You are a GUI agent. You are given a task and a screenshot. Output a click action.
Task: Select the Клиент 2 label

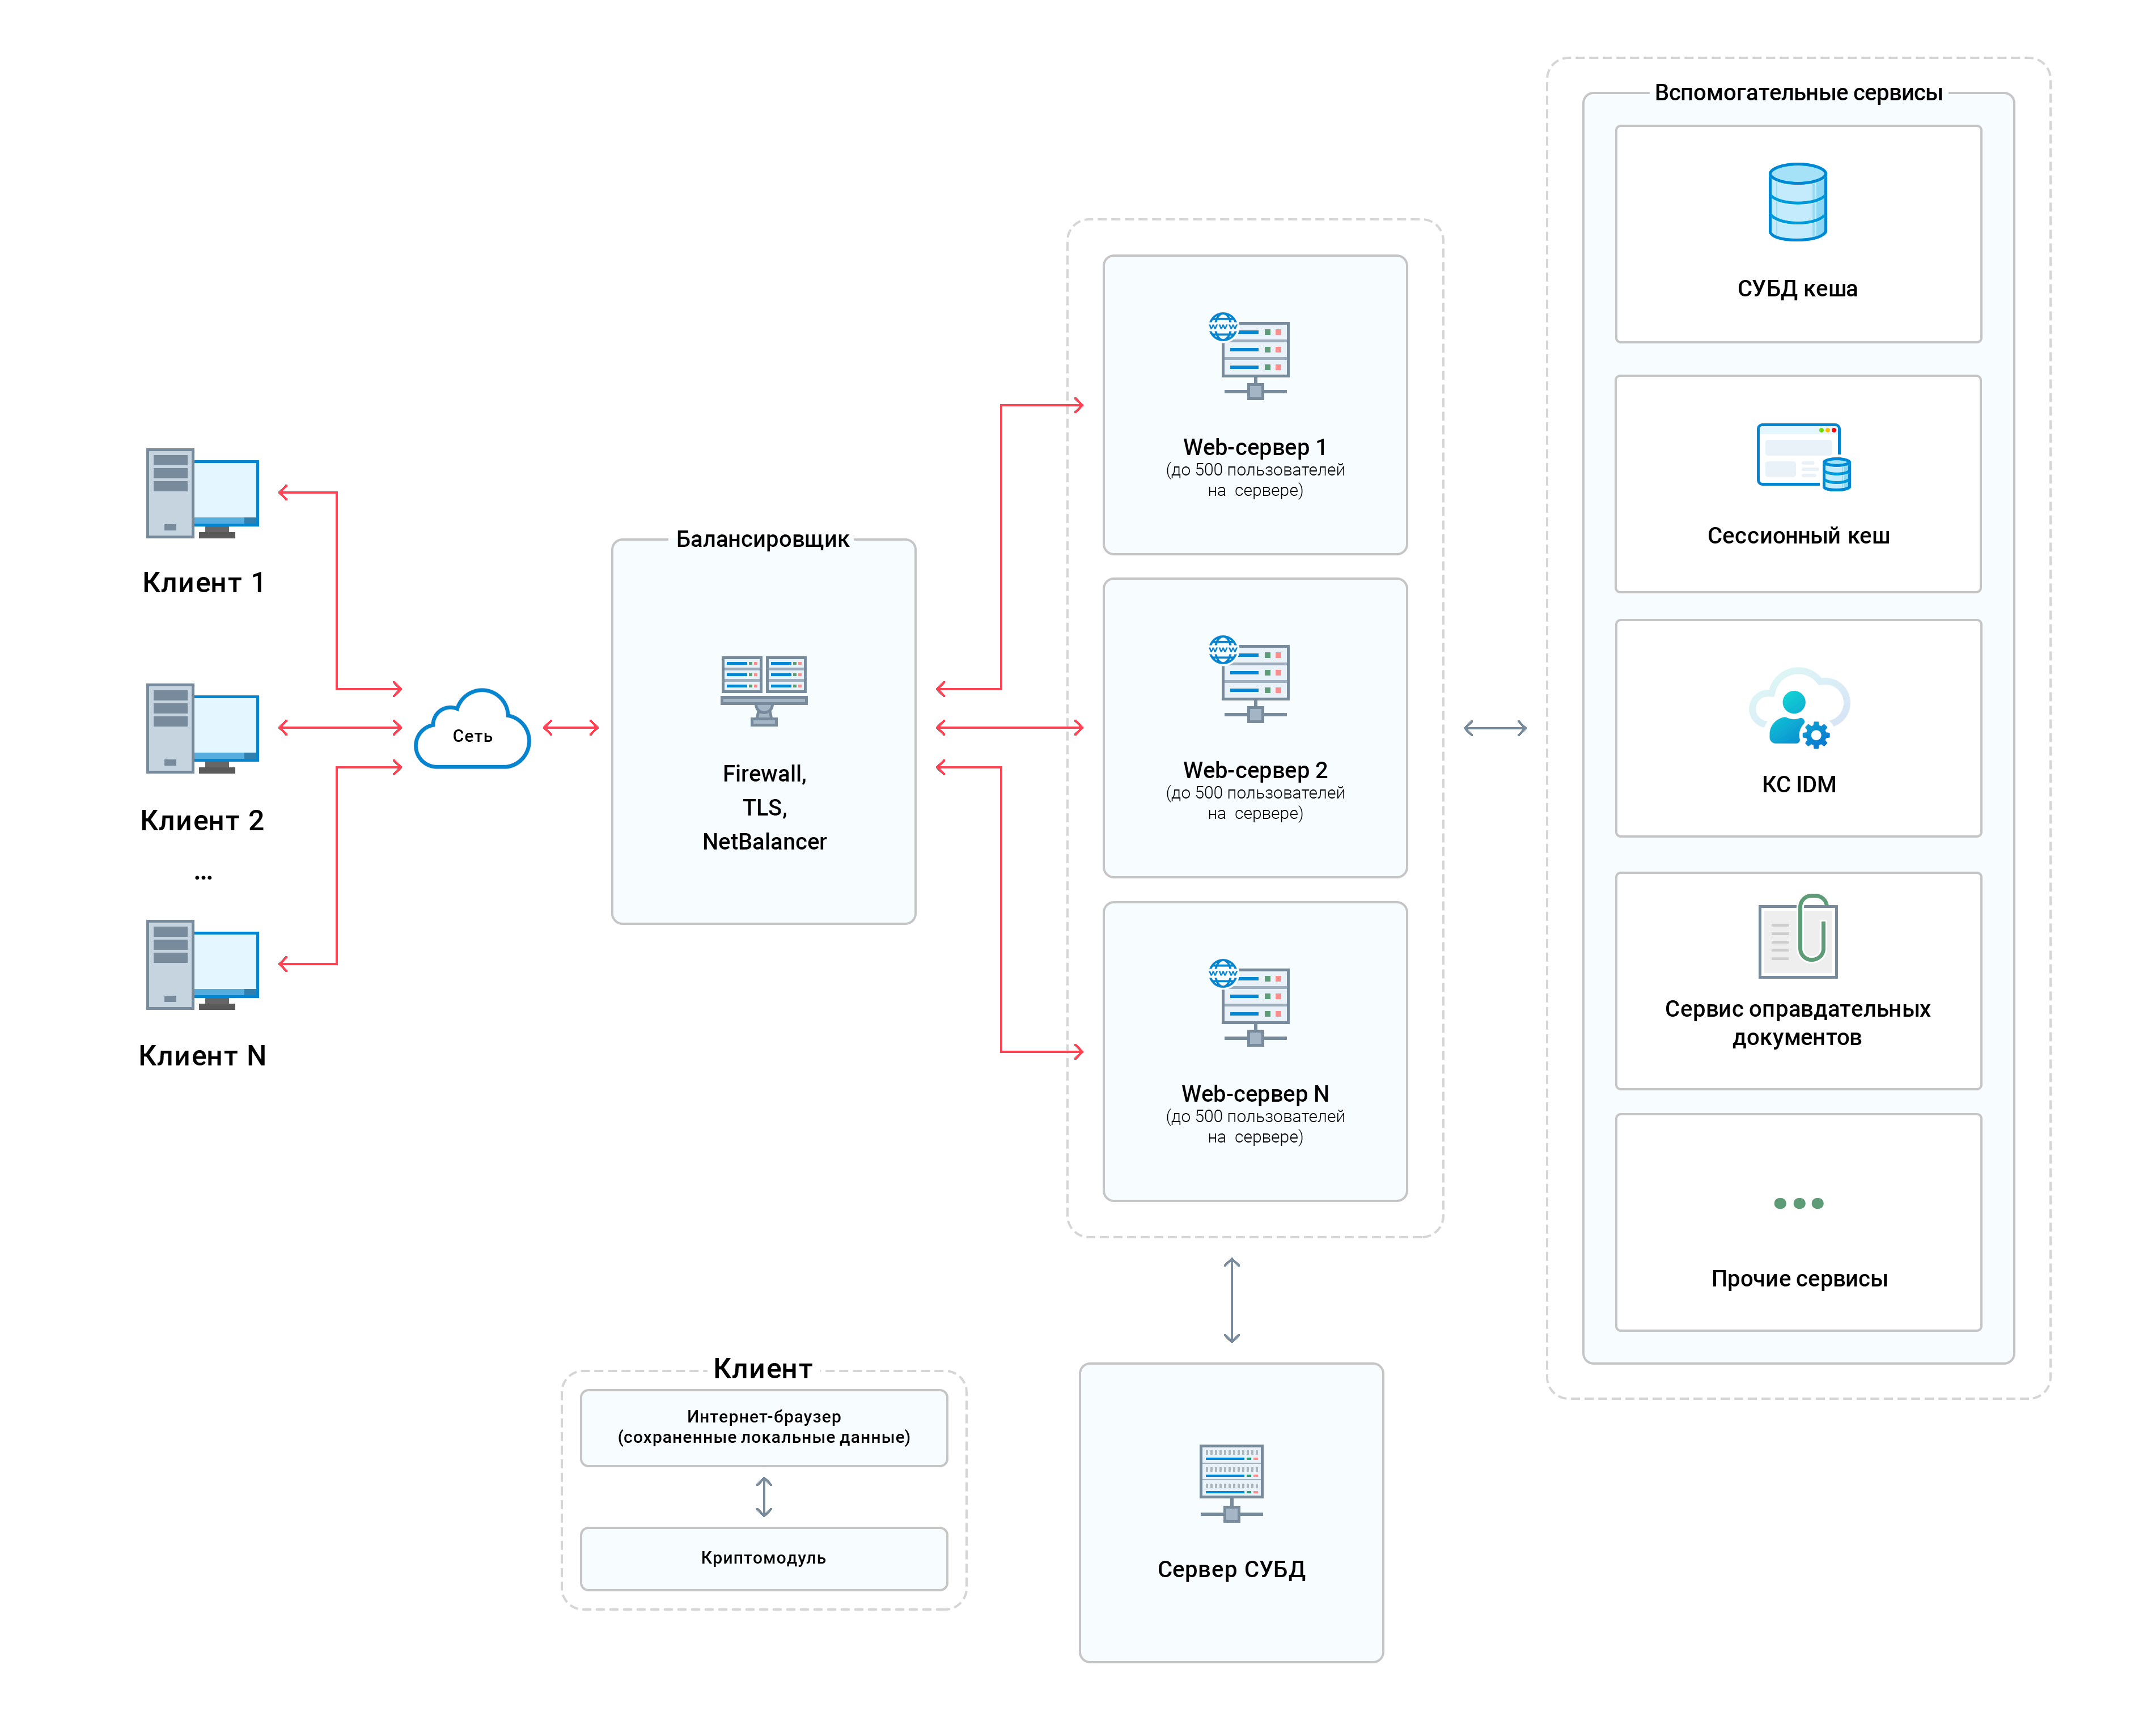[x=202, y=821]
